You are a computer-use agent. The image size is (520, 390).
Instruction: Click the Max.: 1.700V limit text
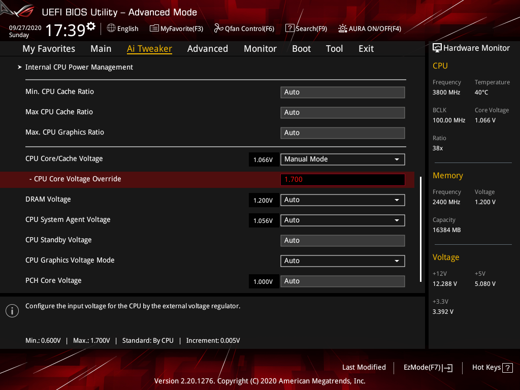91,341
